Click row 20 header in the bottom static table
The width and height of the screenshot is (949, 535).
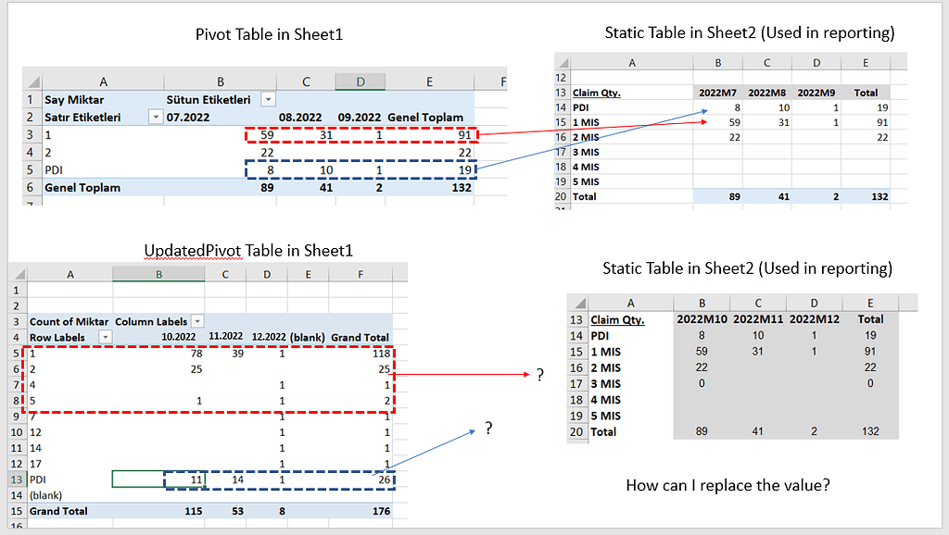pos(576,430)
